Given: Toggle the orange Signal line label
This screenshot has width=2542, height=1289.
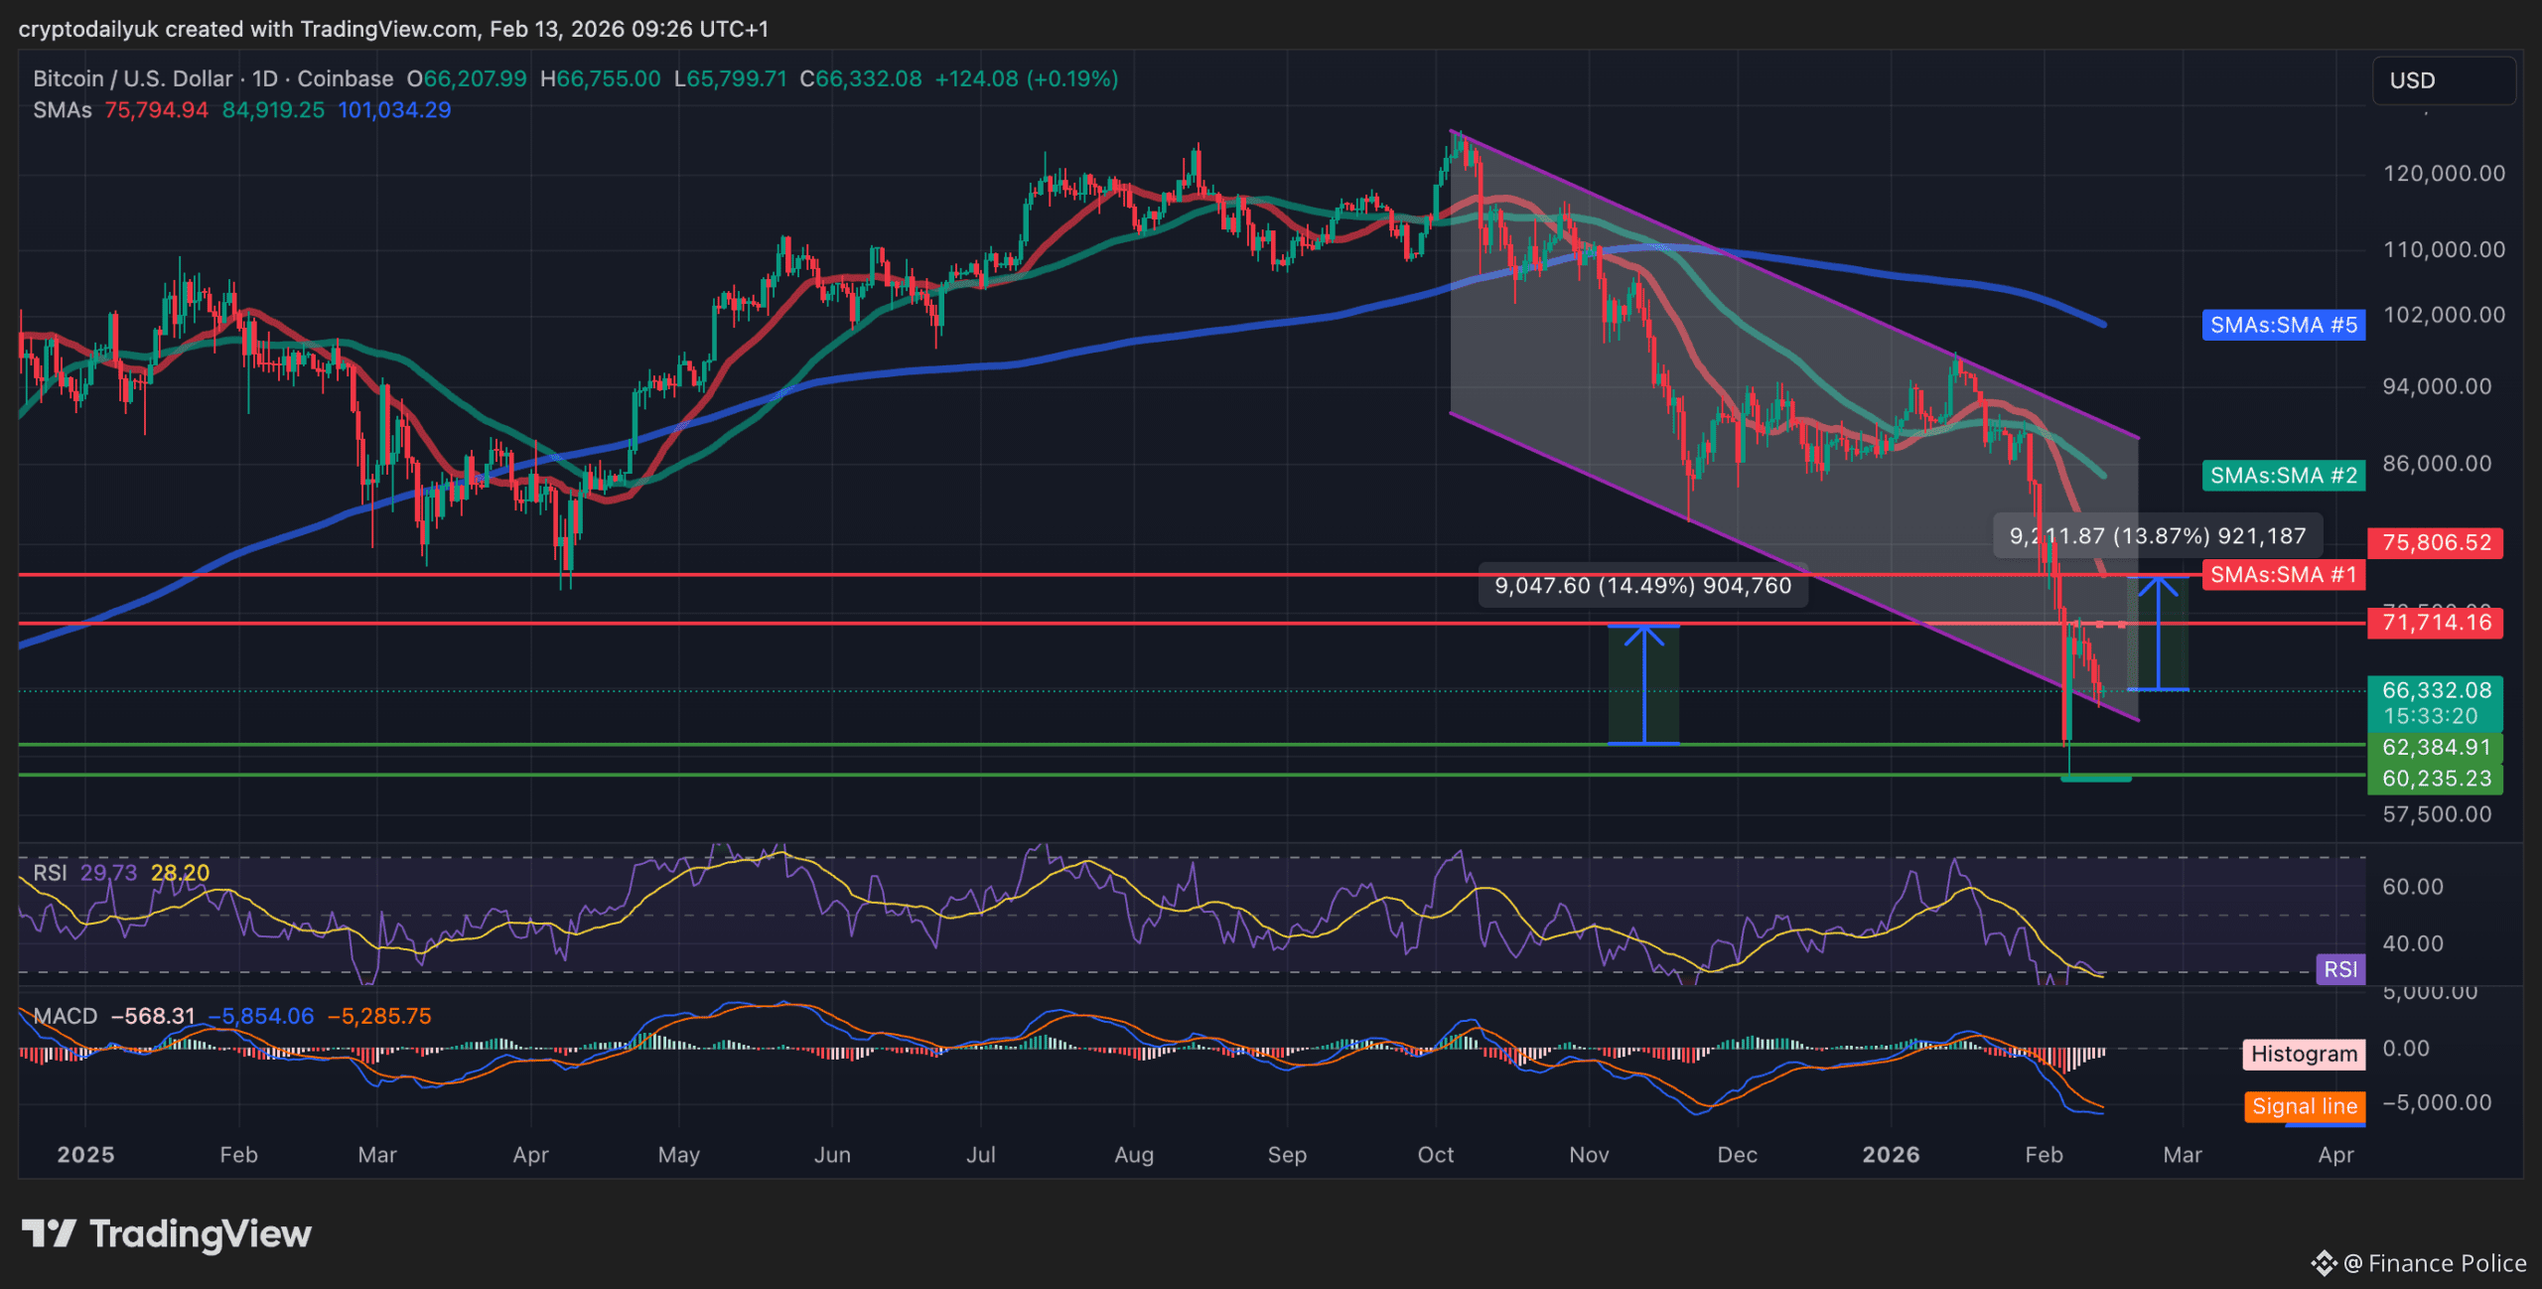Looking at the screenshot, I should [2304, 1106].
